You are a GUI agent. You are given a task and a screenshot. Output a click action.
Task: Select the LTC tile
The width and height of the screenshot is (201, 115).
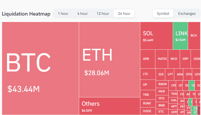point(148,74)
